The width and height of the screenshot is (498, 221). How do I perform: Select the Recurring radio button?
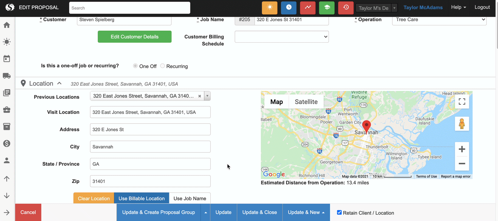pyautogui.click(x=163, y=66)
